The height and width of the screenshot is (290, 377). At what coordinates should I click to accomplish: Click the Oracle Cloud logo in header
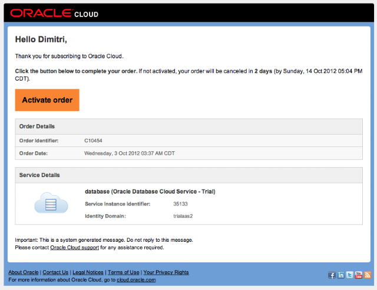tap(54, 13)
